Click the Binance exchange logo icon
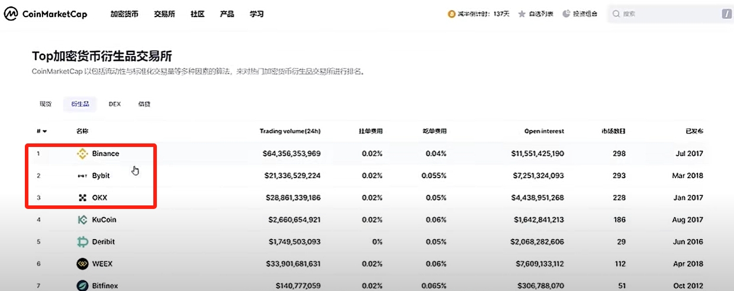Viewport: 734px width, 291px height. pyautogui.click(x=82, y=153)
